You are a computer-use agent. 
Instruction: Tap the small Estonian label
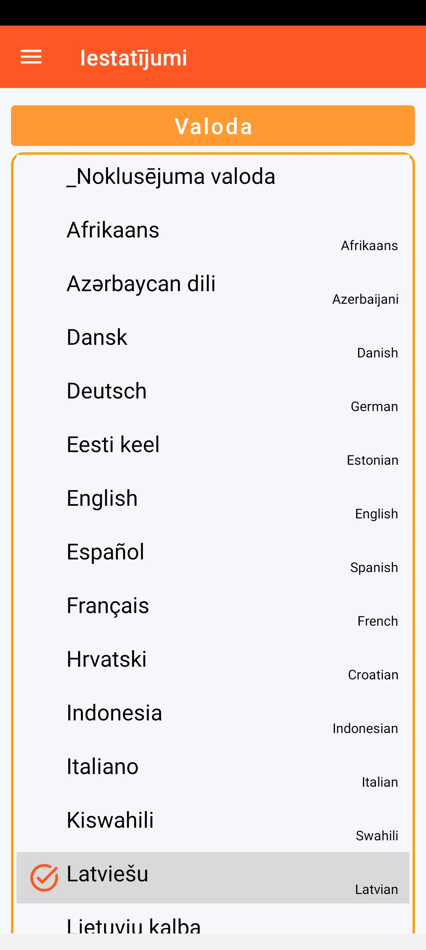tap(372, 460)
